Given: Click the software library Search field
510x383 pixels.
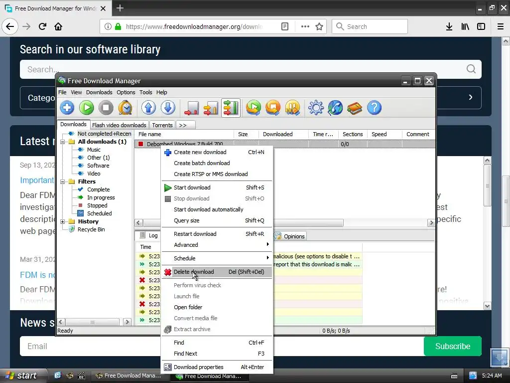Looking at the screenshot, I should tap(251, 69).
